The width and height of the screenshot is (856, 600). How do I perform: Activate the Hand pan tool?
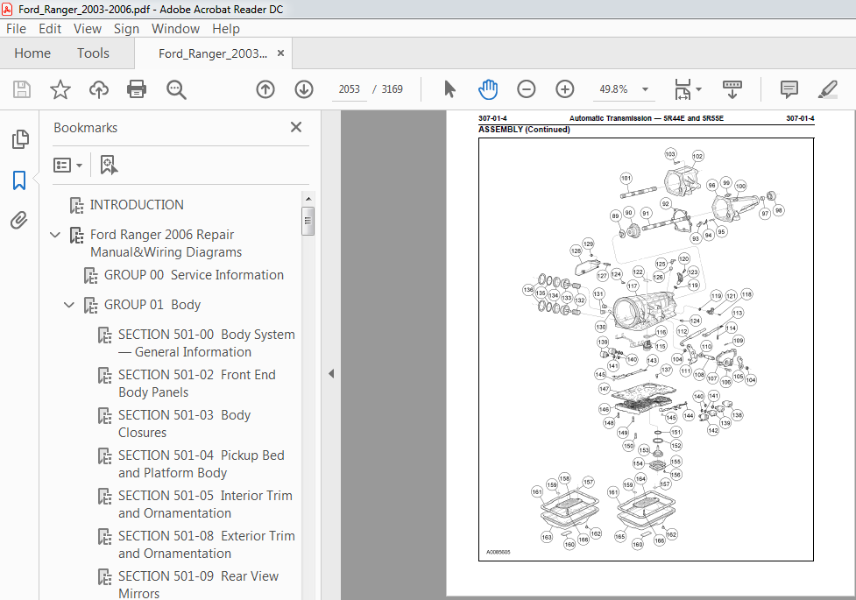click(487, 89)
